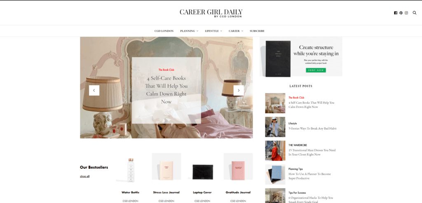Go to previous slide arrow
This screenshot has height=203, width=422.
coord(94,90)
